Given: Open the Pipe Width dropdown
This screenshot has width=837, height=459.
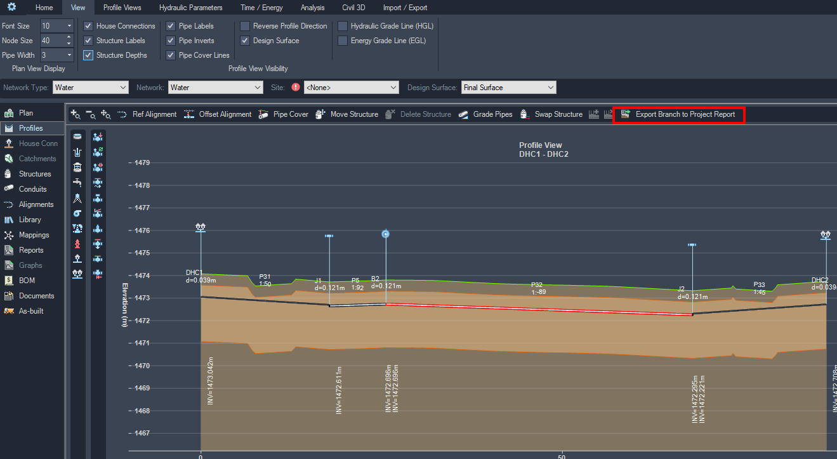Looking at the screenshot, I should (56, 55).
